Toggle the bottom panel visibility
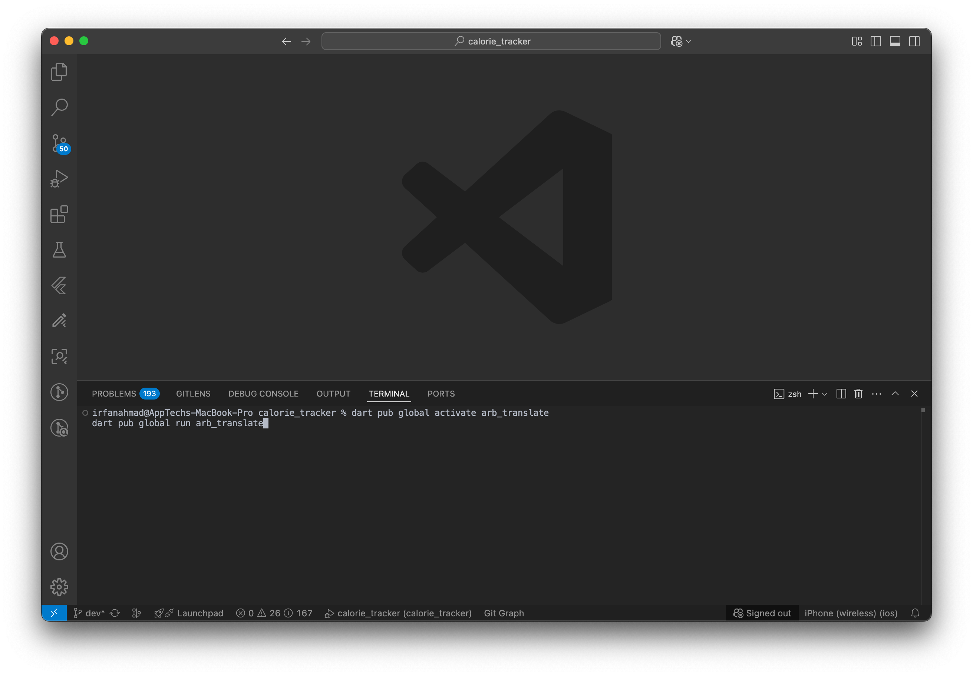Image resolution: width=973 pixels, height=676 pixels. pyautogui.click(x=895, y=41)
